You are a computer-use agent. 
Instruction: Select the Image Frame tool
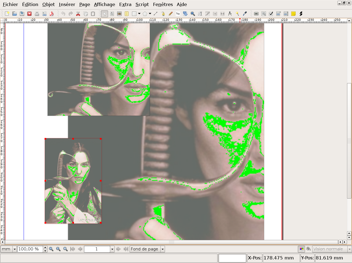click(119, 14)
